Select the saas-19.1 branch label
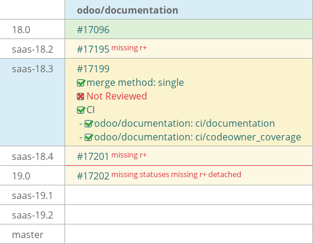The width and height of the screenshot is (313, 244). click(x=33, y=195)
